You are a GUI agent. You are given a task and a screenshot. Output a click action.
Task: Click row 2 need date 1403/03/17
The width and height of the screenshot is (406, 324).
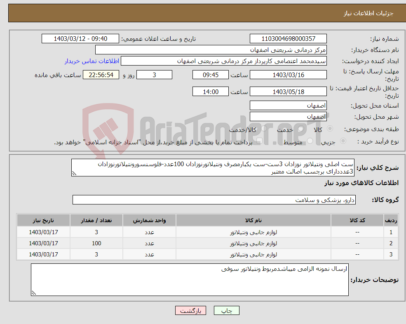coord(44,243)
